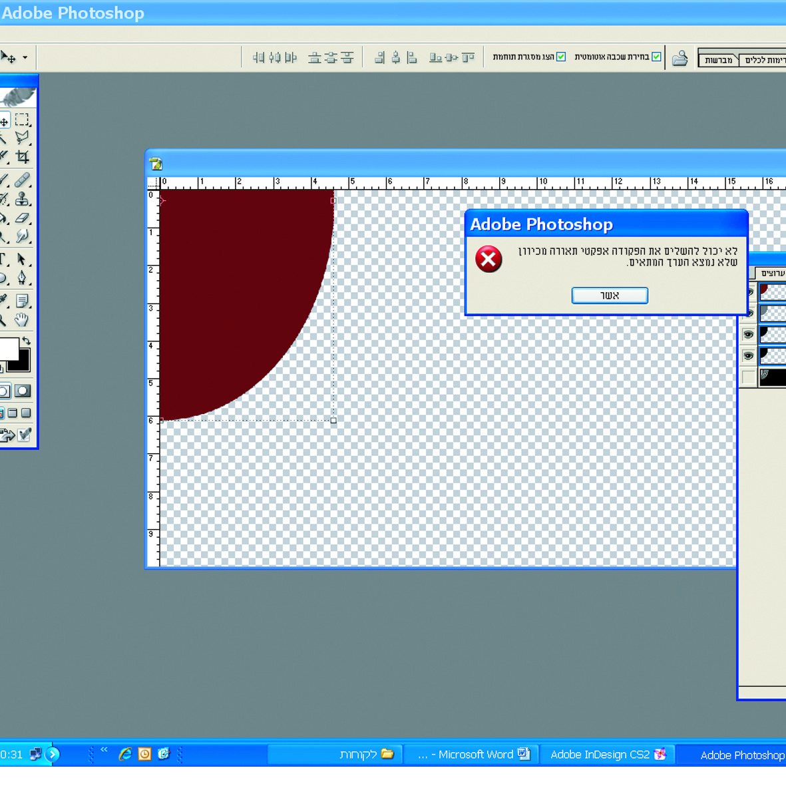Viewport: 786px width, 786px height.
Task: Choose full screen mode with menu bar
Action: pyautogui.click(x=13, y=413)
